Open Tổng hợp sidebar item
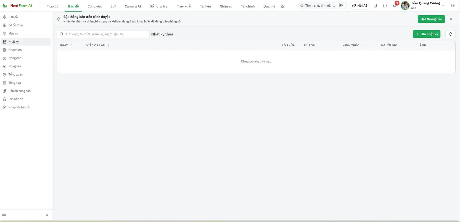This screenshot has width=460, height=222. pyautogui.click(x=26, y=83)
